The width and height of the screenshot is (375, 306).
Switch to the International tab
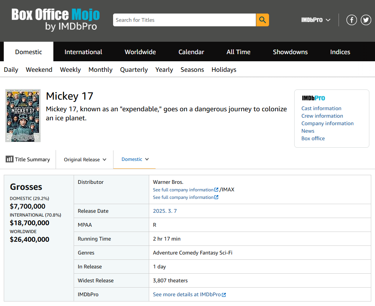tap(83, 52)
